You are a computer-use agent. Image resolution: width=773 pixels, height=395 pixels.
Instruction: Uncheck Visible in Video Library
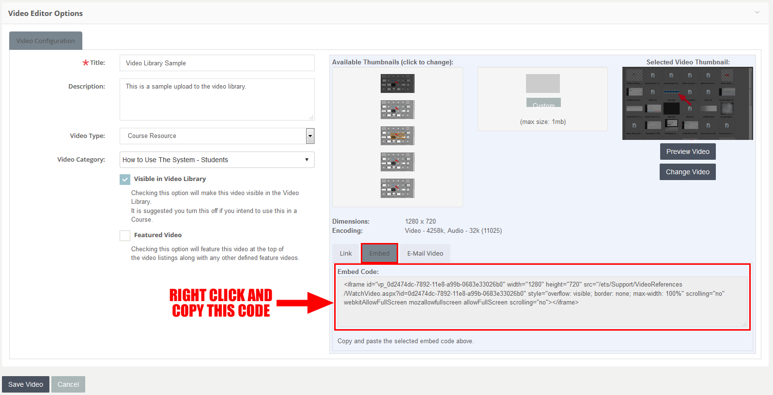coord(125,179)
